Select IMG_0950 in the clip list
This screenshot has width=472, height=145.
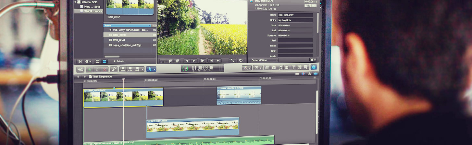point(130,35)
